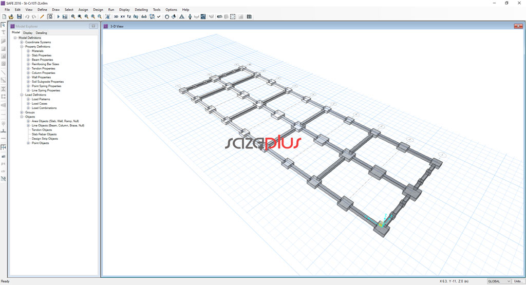Screen dimensions: 526x285
Task: Select Line Spring Properties tree item
Action: point(46,90)
